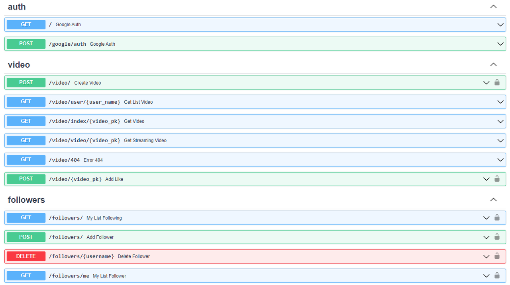The image size is (510, 285).
Task: Expand Get Streaming Video endpoint chevron
Action: point(501,140)
